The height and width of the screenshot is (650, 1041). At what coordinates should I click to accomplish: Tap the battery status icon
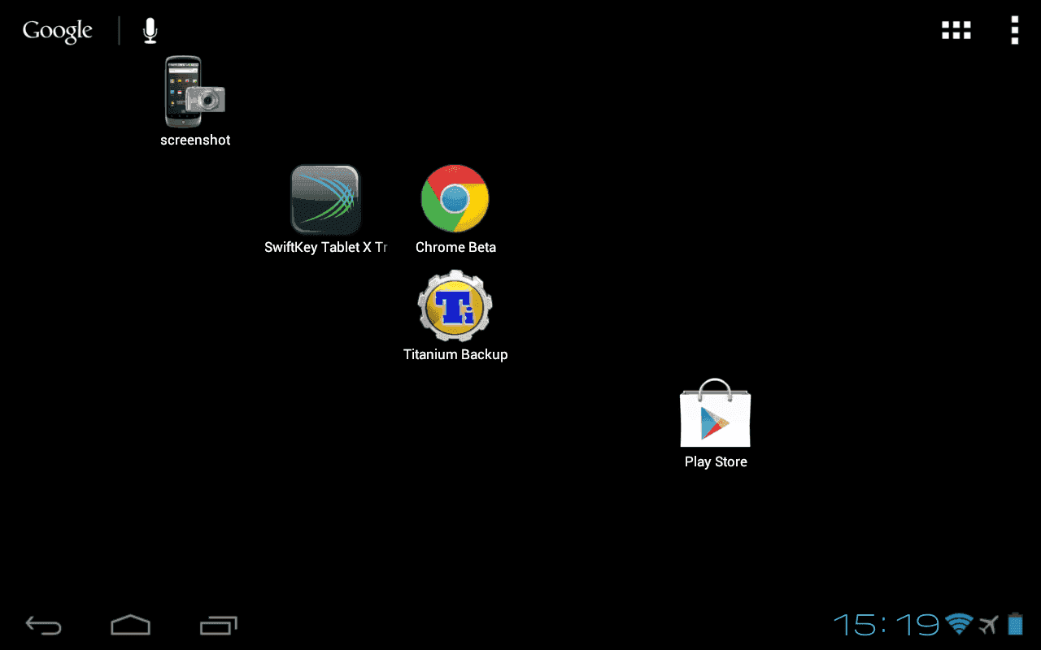coord(1015,624)
